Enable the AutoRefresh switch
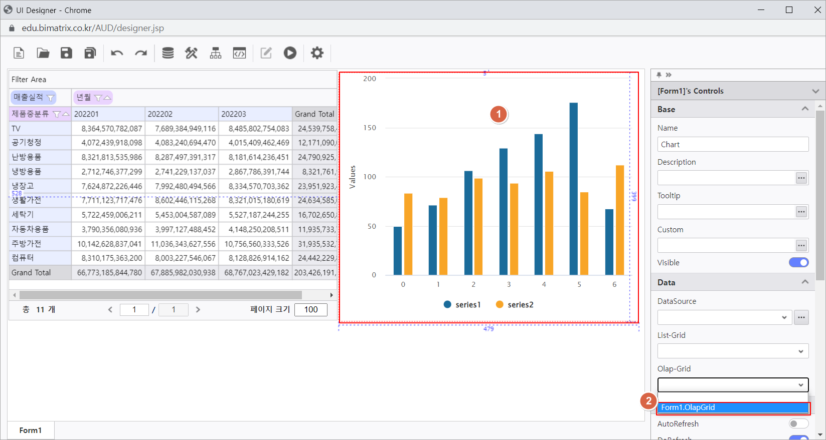The height and width of the screenshot is (440, 826). [x=798, y=424]
